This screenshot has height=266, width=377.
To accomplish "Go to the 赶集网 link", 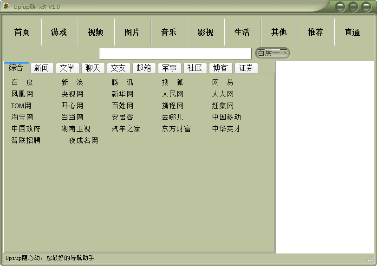I will click(223, 105).
